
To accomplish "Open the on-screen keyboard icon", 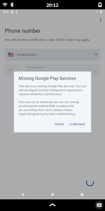I will click(x=99, y=205).
